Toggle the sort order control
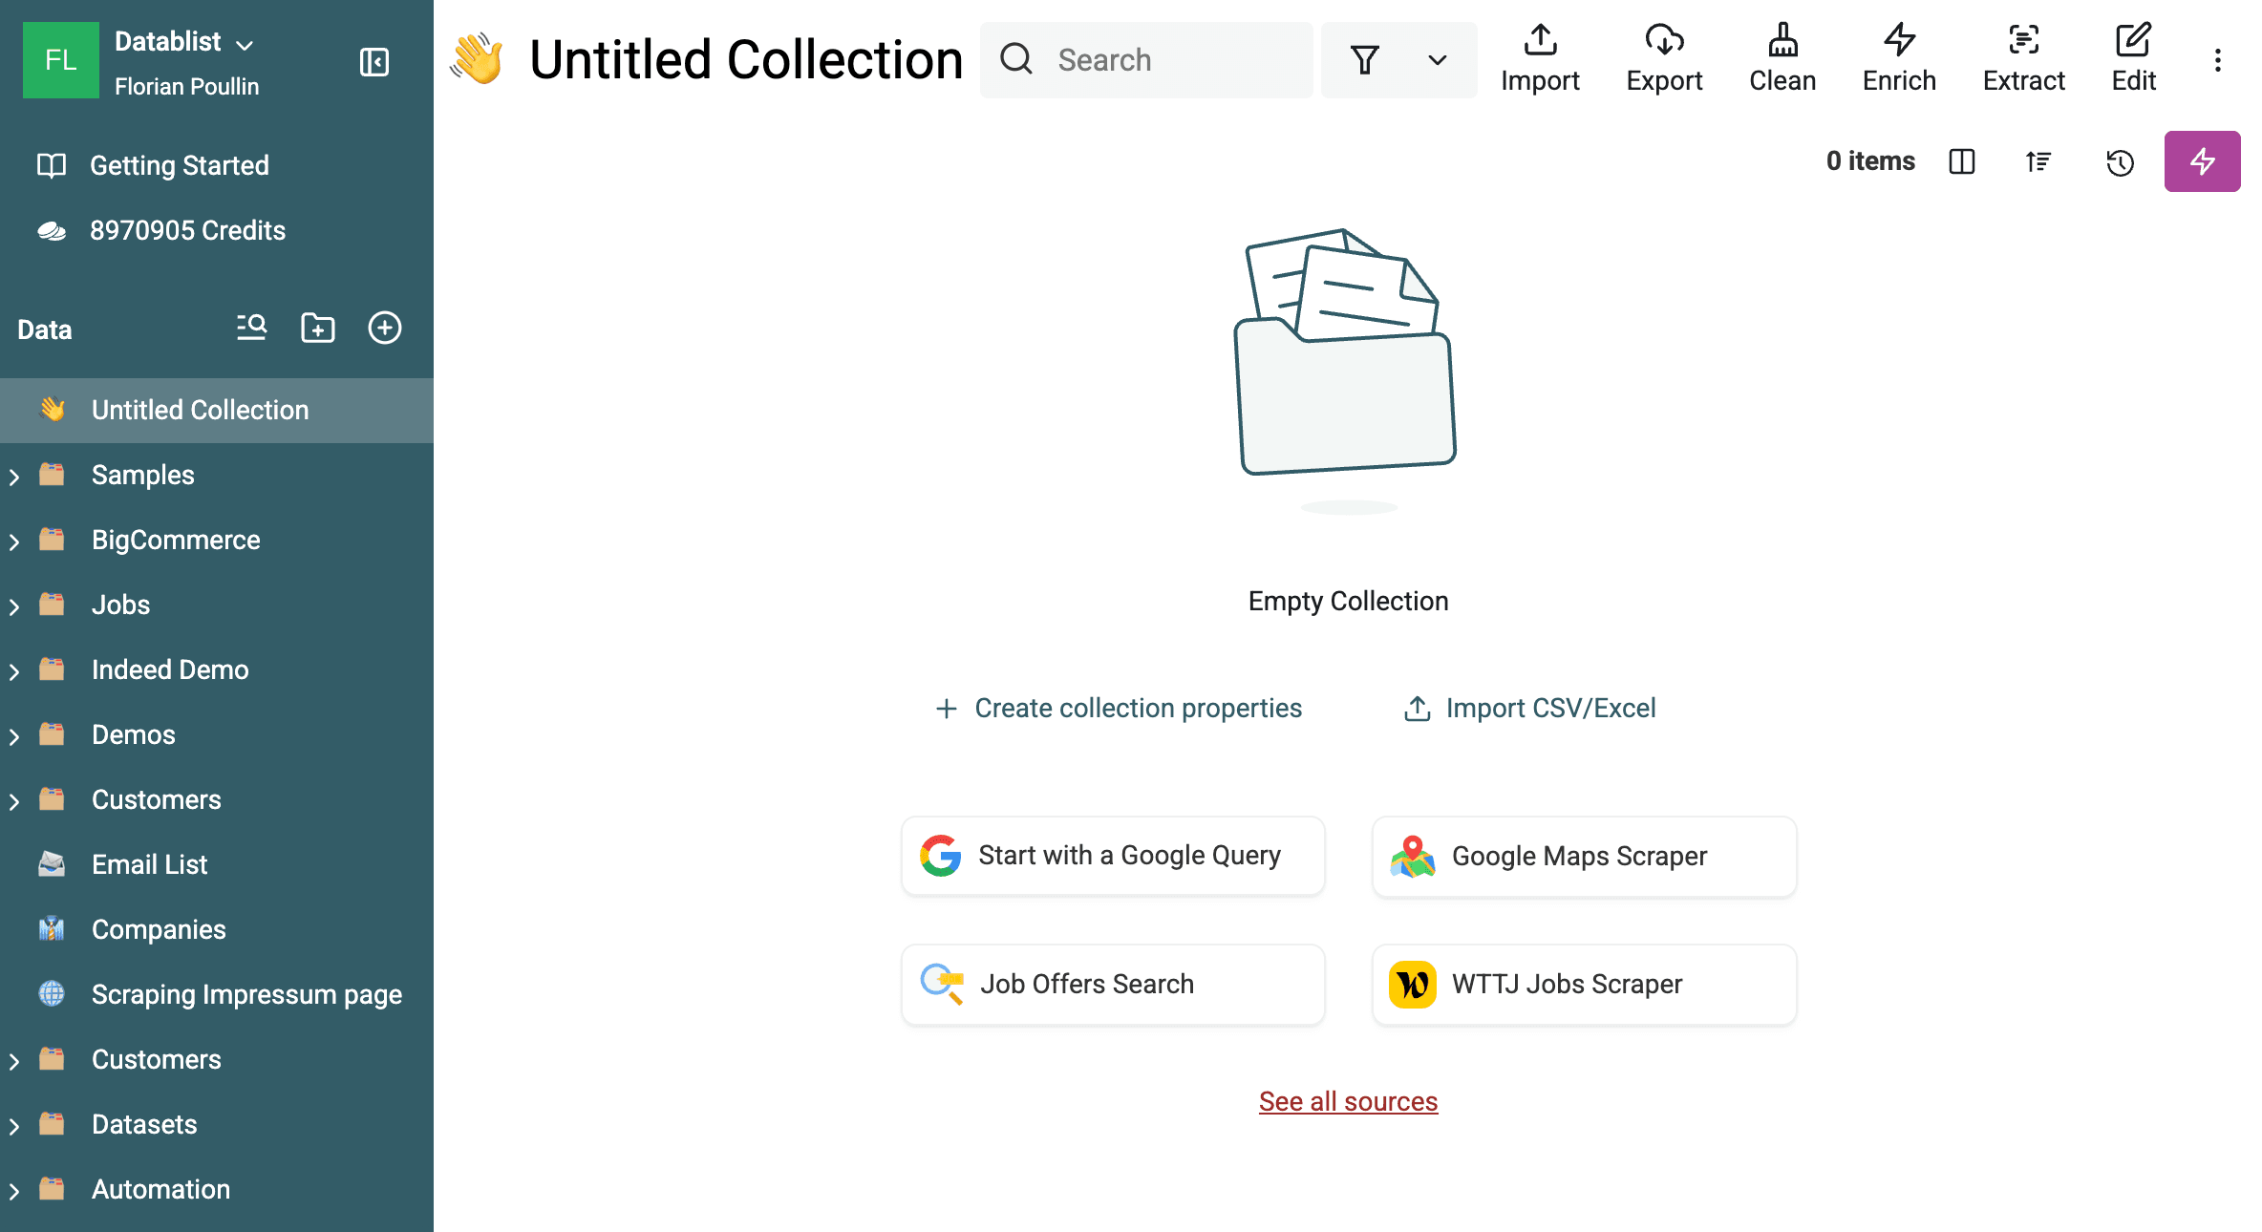Image resolution: width=2262 pixels, height=1232 pixels. (x=2038, y=162)
